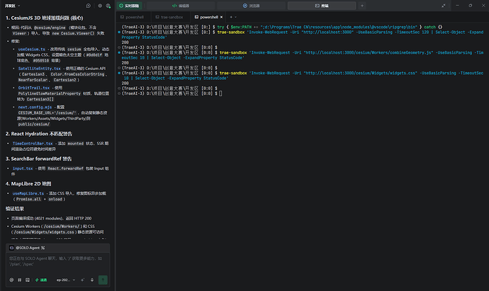Focus the SOLO Agent chat input field
This screenshot has width=489, height=291.
click(x=58, y=263)
